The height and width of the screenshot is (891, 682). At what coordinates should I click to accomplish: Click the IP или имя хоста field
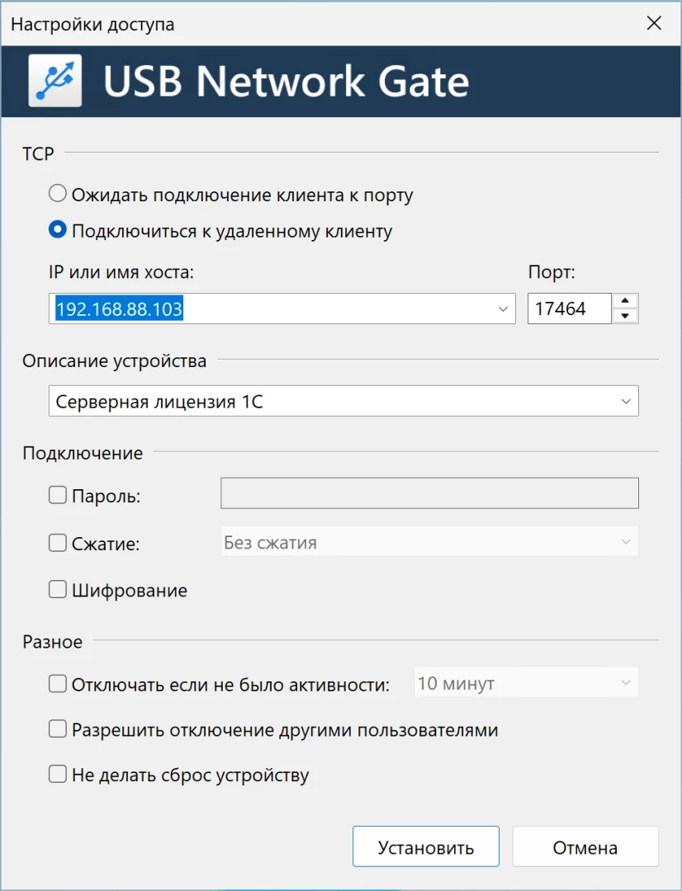click(272, 309)
